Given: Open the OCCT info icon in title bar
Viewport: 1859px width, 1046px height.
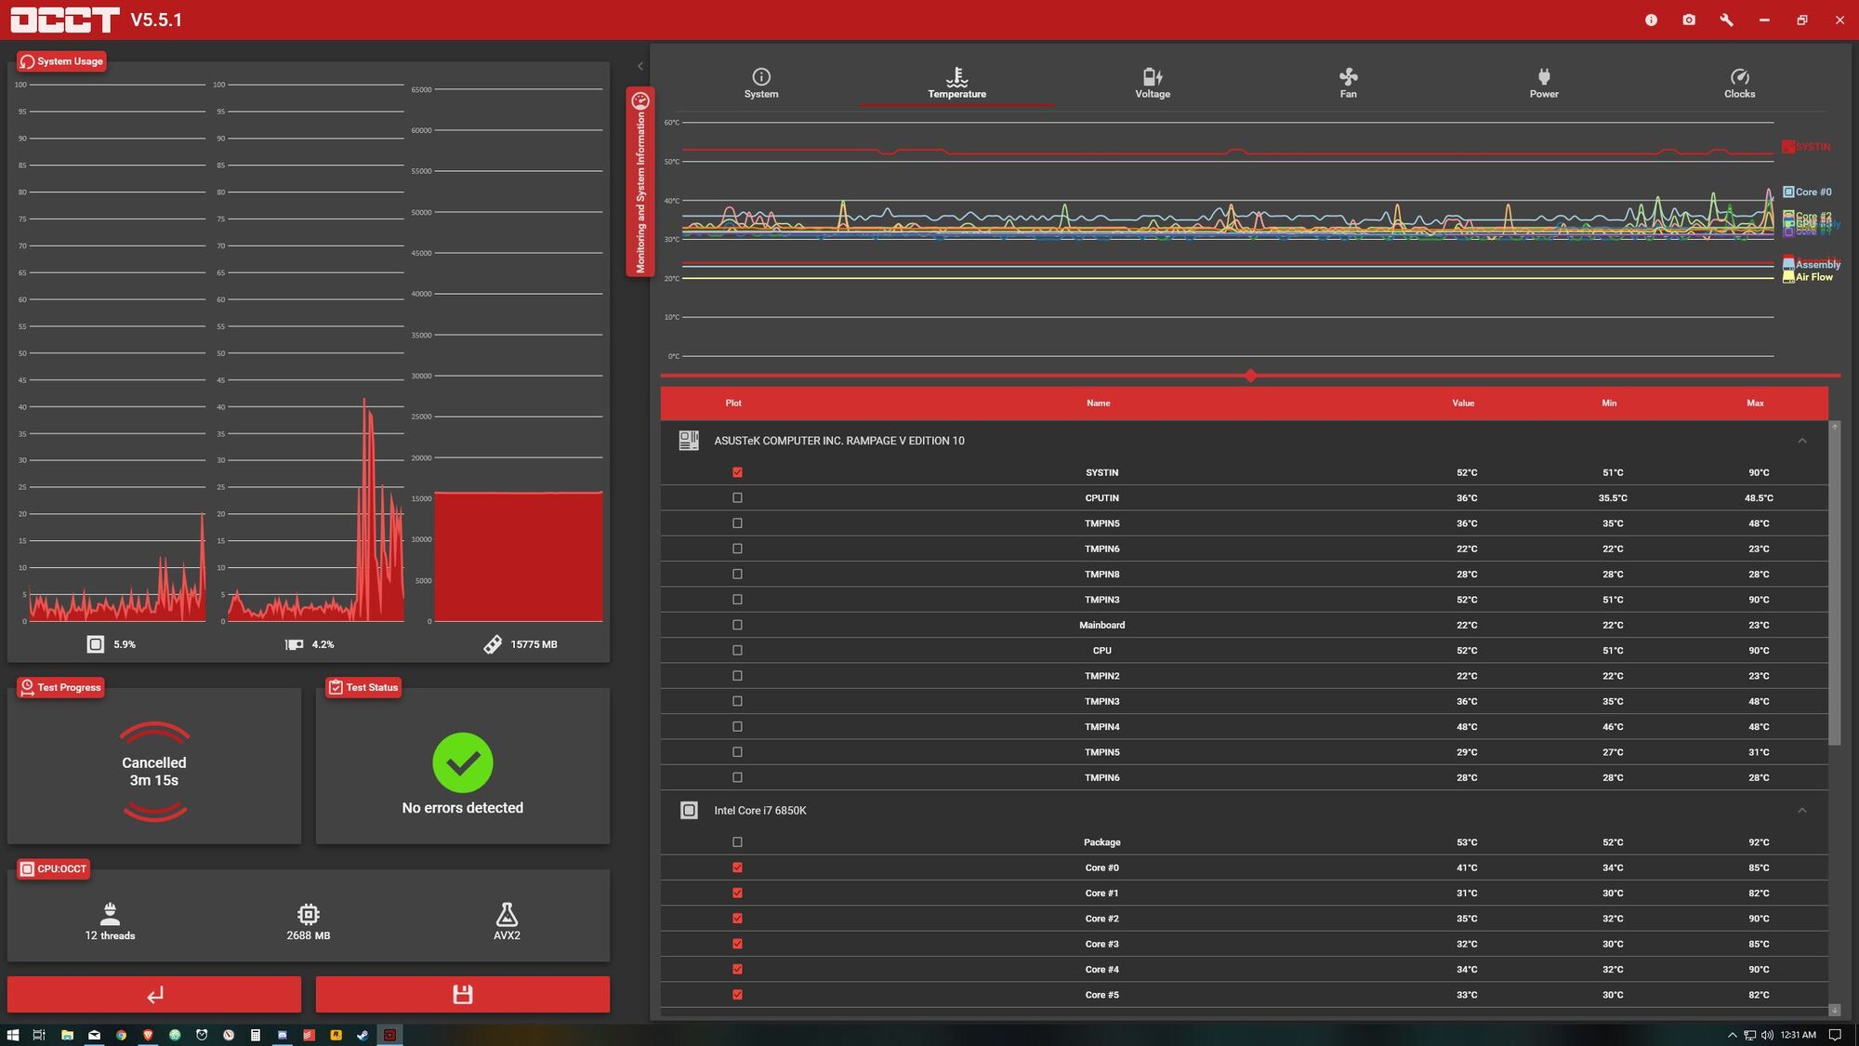Looking at the screenshot, I should tap(1651, 20).
